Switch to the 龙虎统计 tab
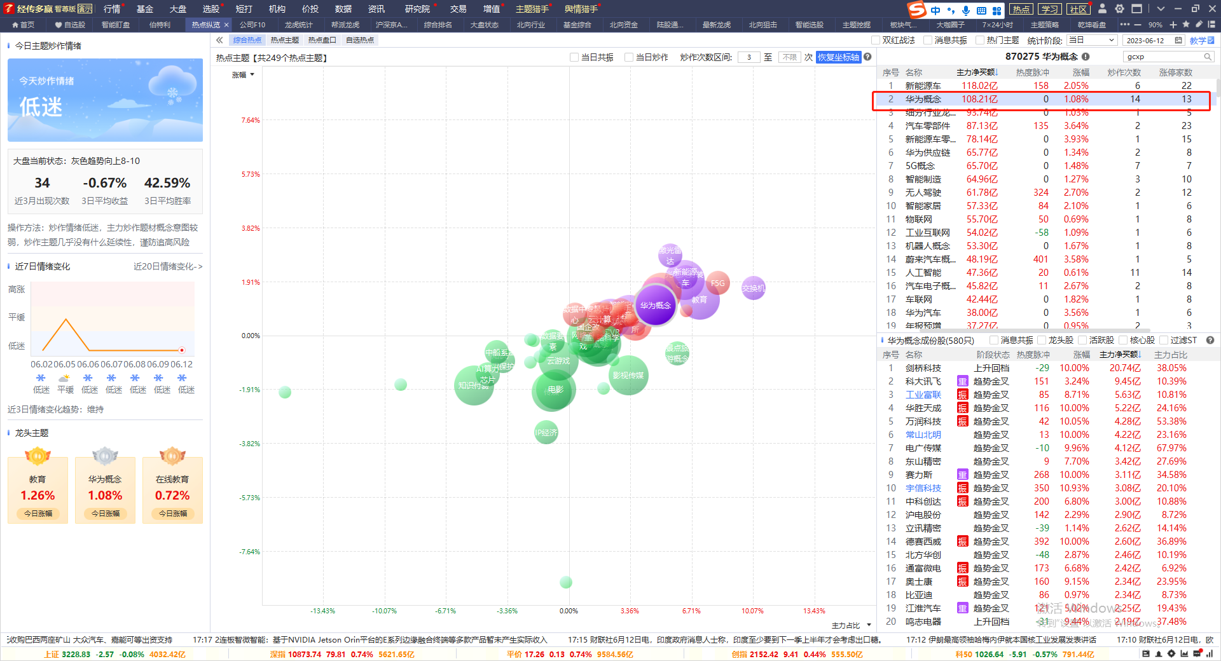This screenshot has height=661, width=1221. click(298, 25)
